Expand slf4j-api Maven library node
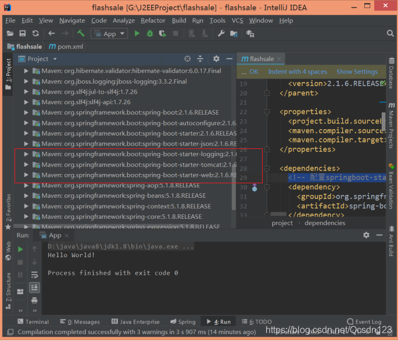The width and height of the screenshot is (398, 341). pyautogui.click(x=26, y=102)
